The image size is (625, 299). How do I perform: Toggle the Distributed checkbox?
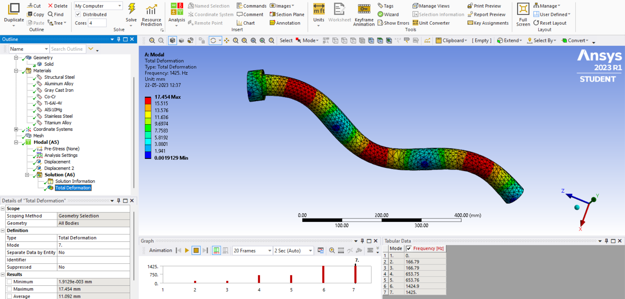[78, 14]
